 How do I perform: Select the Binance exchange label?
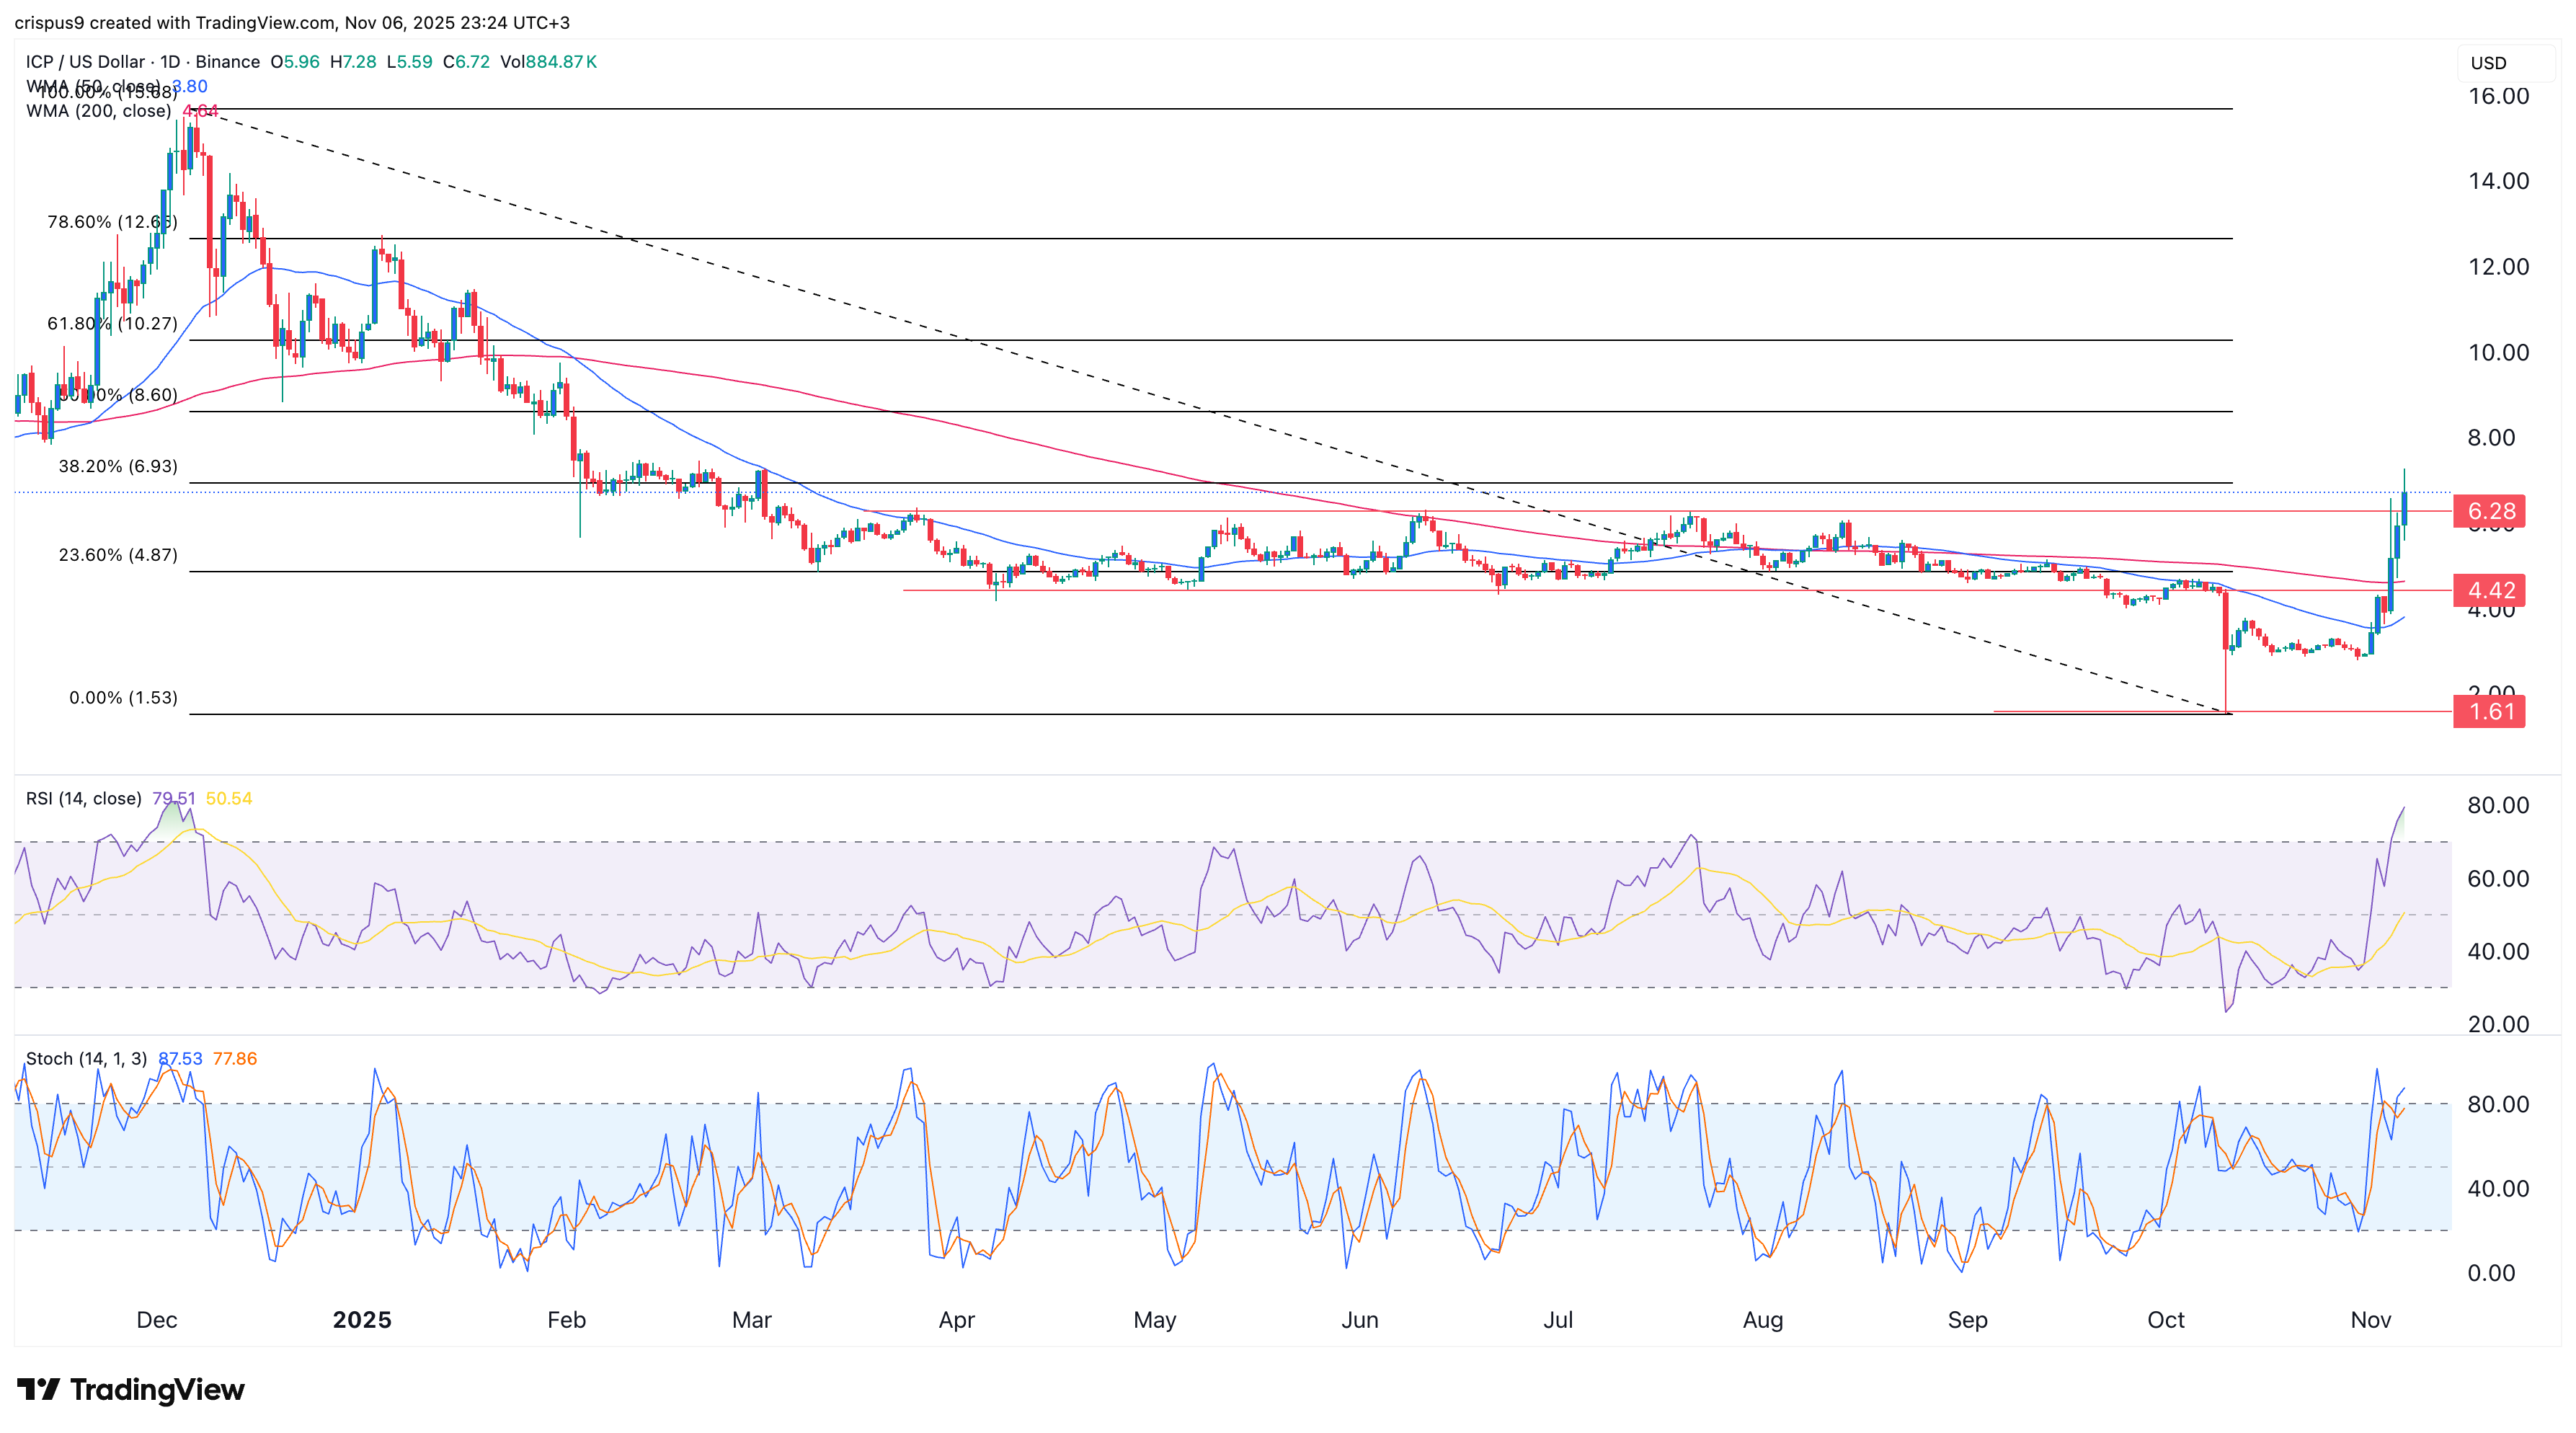(229, 61)
